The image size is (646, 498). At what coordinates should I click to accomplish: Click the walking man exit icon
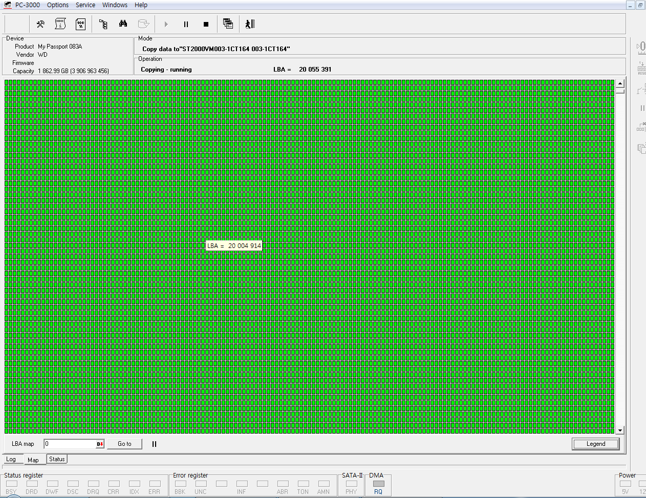(x=250, y=24)
